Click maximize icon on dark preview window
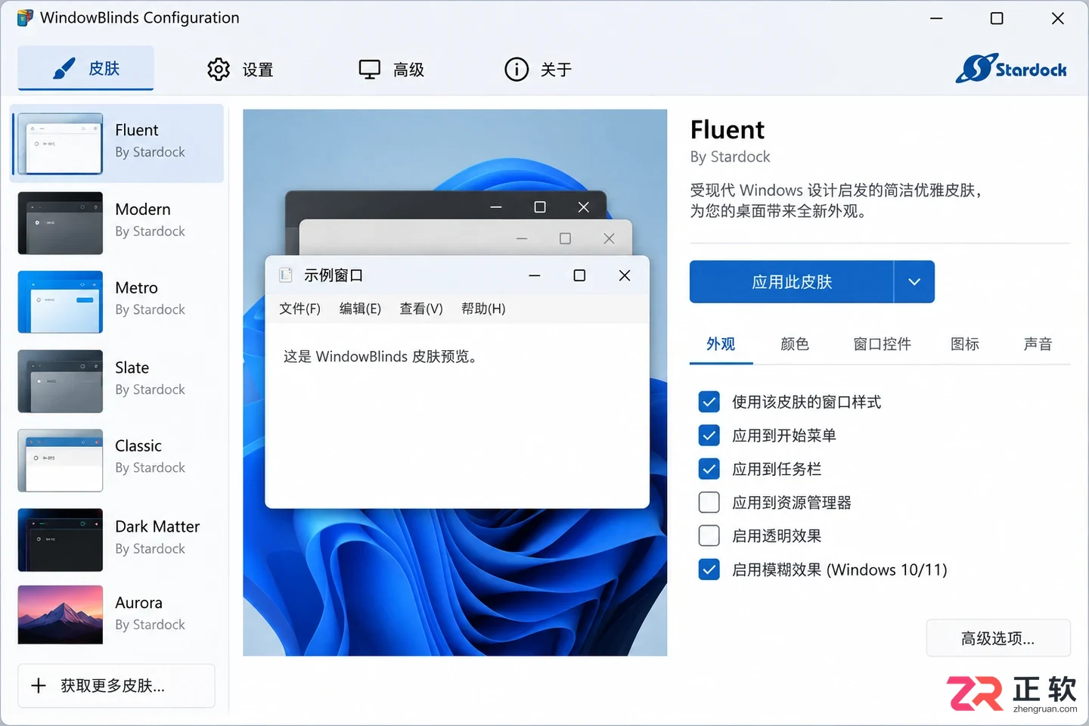Viewport: 1089px width, 726px height. 540,207
